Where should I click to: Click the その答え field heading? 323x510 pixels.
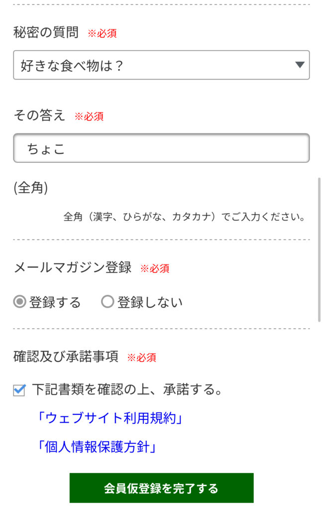[x=39, y=116]
